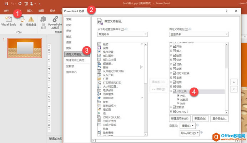Toggle the OneKey 7 checkbox

pos(174,111)
